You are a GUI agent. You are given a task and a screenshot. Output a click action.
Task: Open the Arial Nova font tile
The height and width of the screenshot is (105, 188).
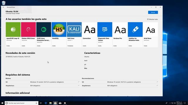click(150, 34)
